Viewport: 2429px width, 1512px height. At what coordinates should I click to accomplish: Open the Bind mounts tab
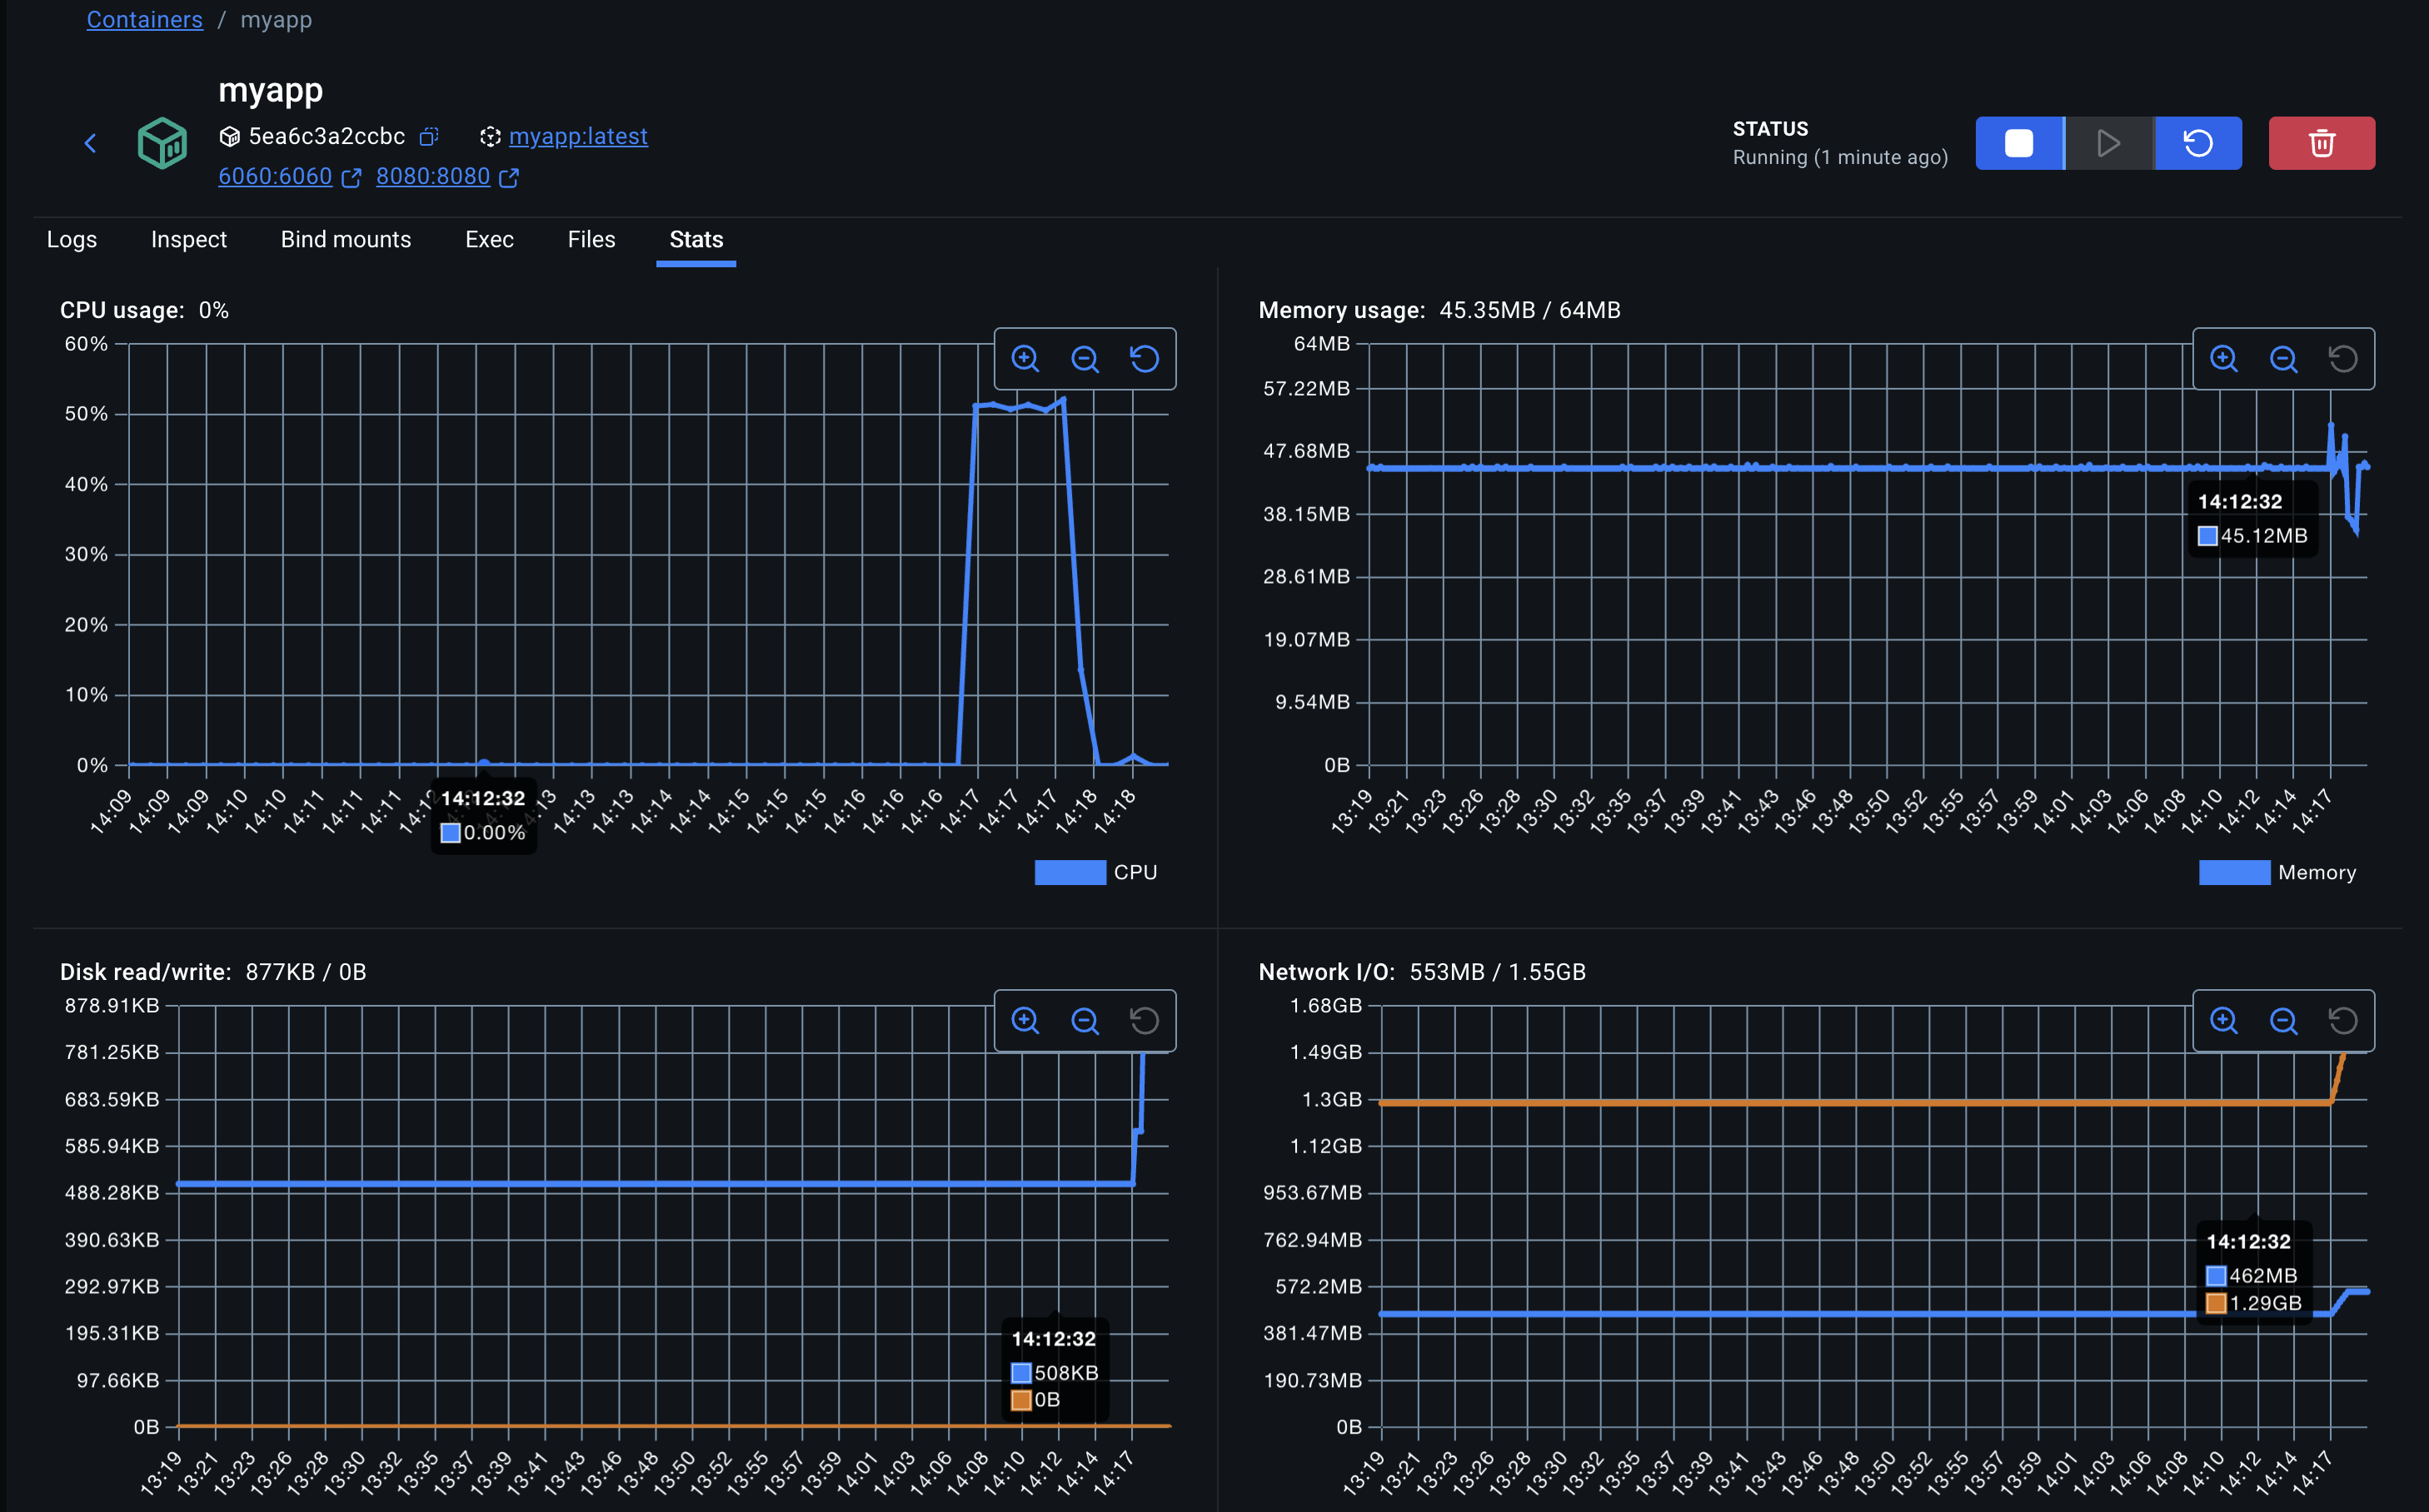click(x=347, y=240)
